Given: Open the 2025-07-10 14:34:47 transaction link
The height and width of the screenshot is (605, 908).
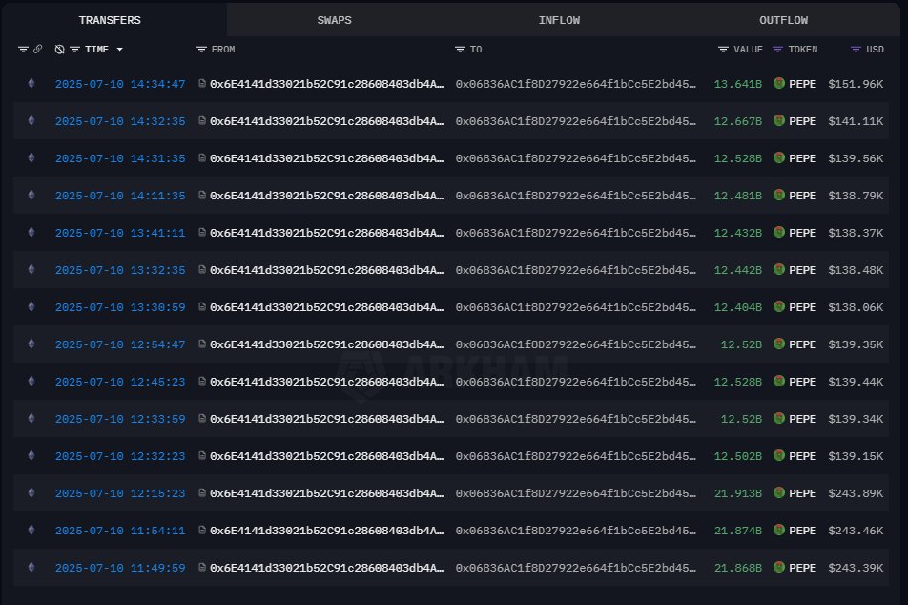Looking at the screenshot, I should [120, 84].
